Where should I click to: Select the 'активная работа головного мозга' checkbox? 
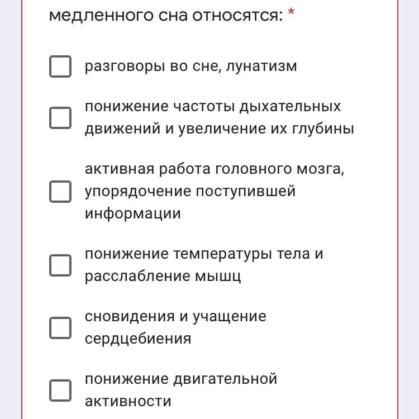coord(60,192)
